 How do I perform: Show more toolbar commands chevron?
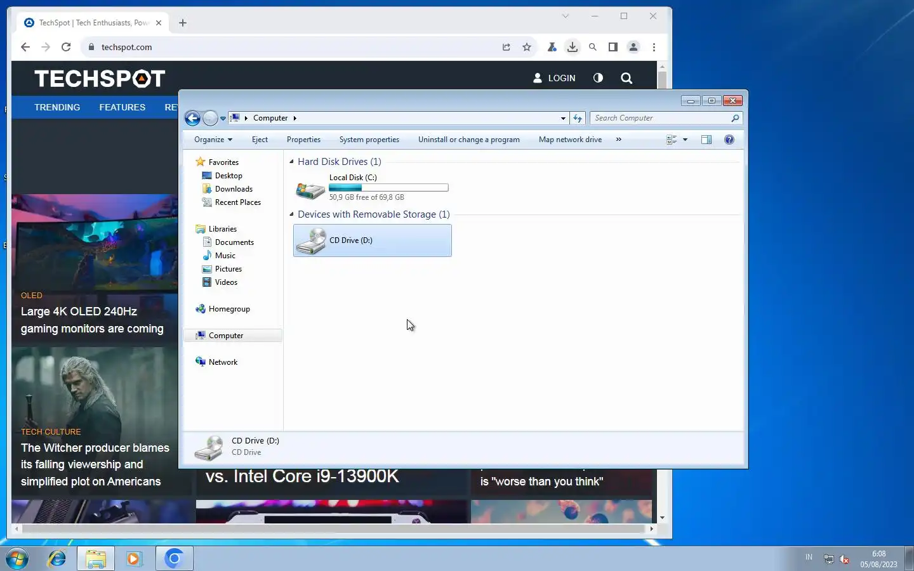pos(618,140)
